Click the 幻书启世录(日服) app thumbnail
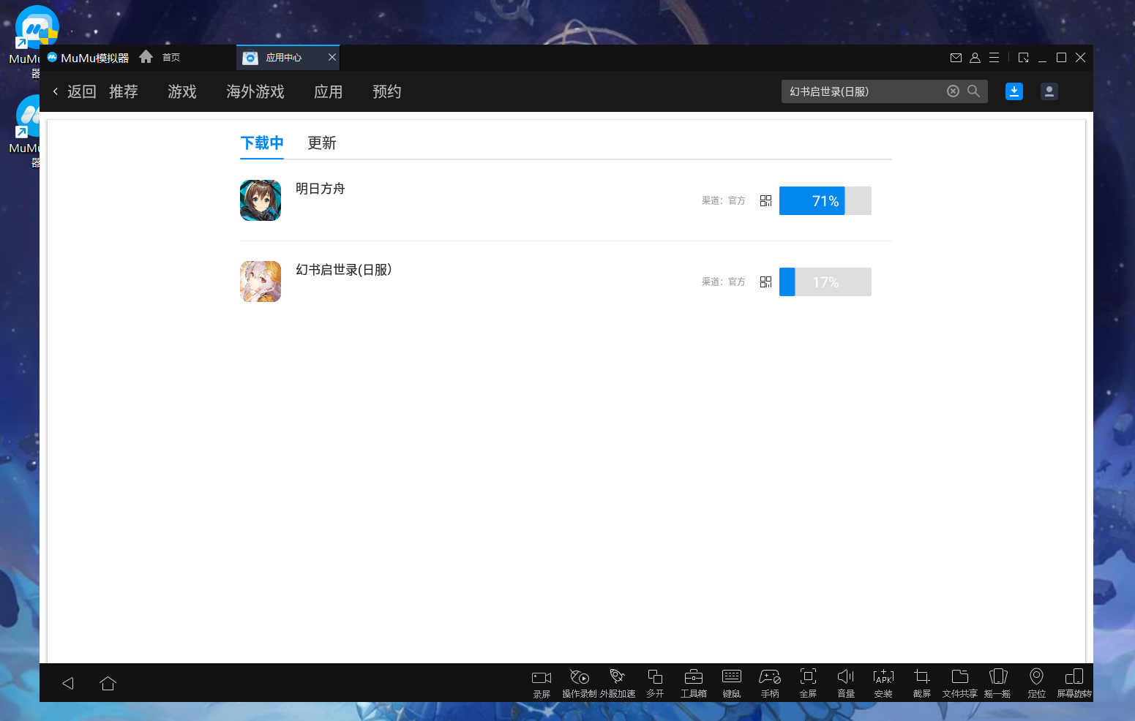The height and width of the screenshot is (721, 1135). [261, 282]
